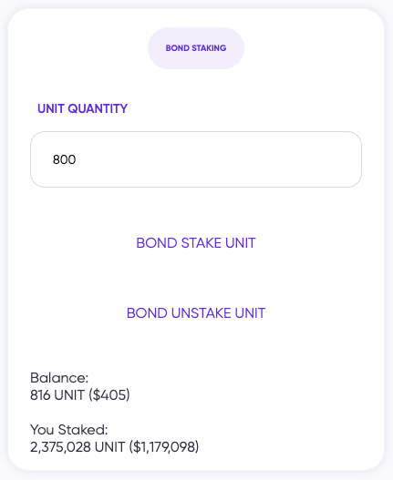
Task: Stake units using the bond stake button
Action: [196, 243]
